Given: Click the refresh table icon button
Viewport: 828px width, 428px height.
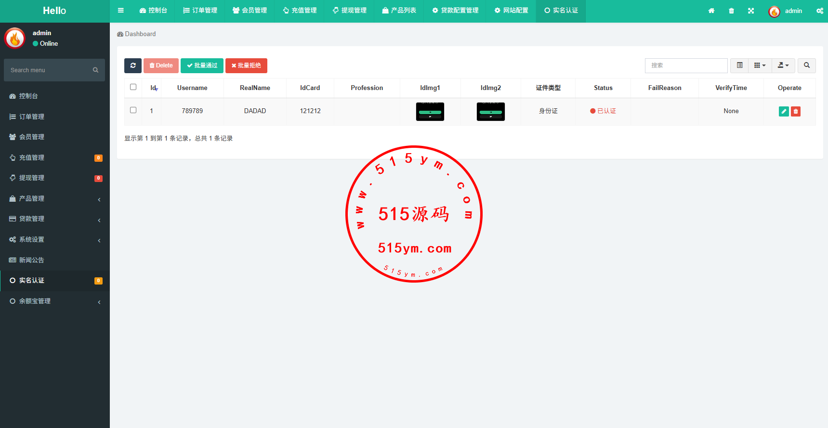Looking at the screenshot, I should tap(133, 65).
